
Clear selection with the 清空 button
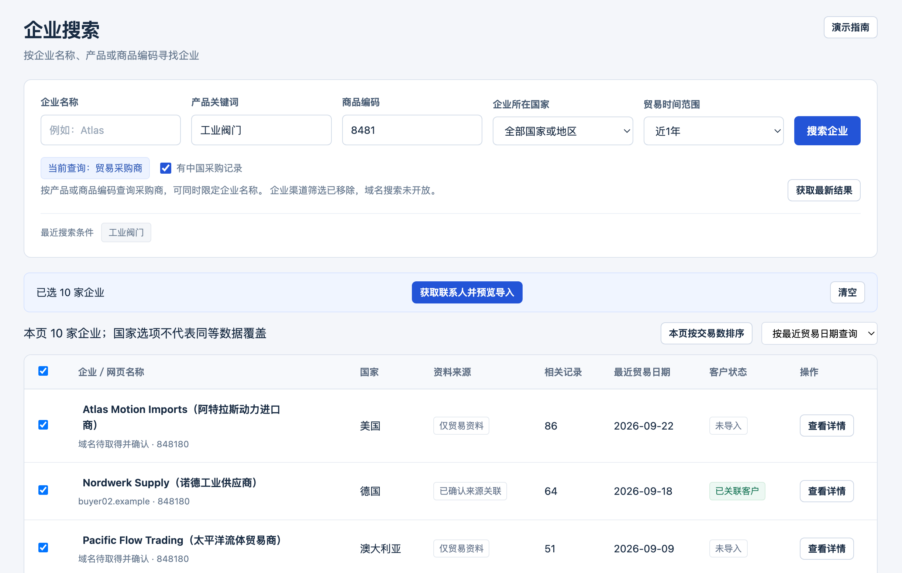pyautogui.click(x=847, y=292)
